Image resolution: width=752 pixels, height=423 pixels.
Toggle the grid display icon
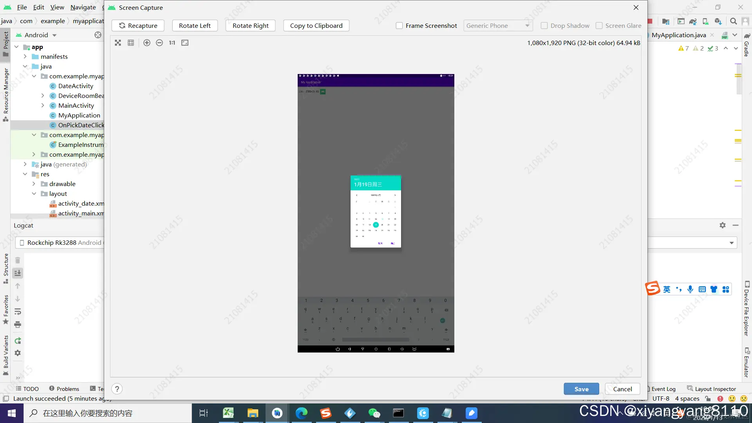pyautogui.click(x=131, y=43)
